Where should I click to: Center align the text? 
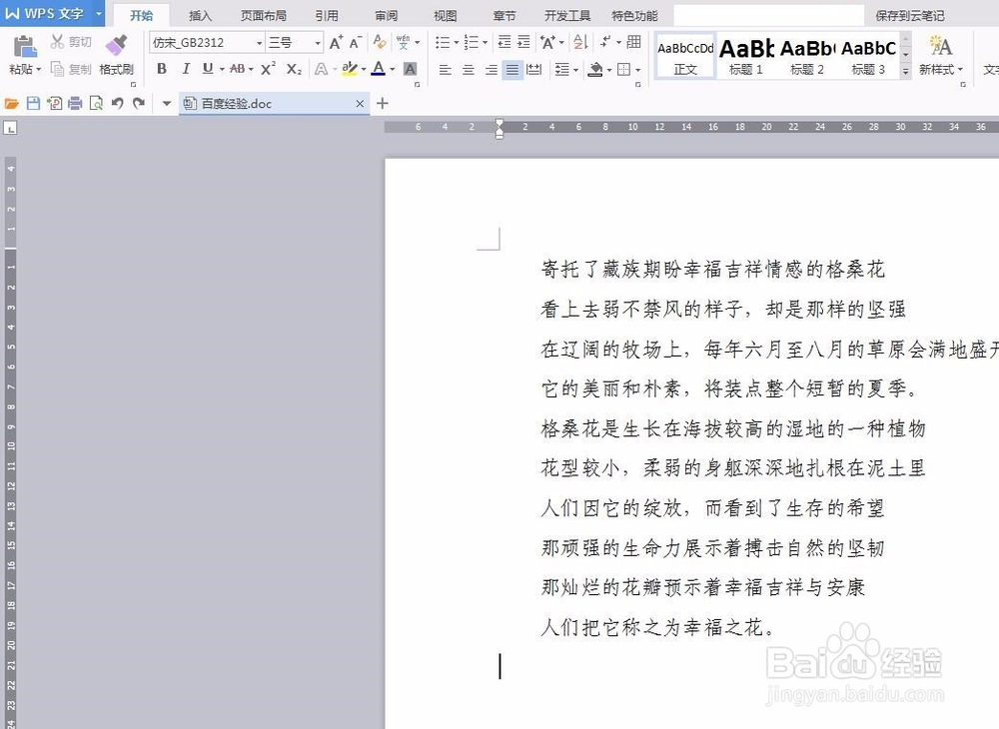[x=468, y=69]
